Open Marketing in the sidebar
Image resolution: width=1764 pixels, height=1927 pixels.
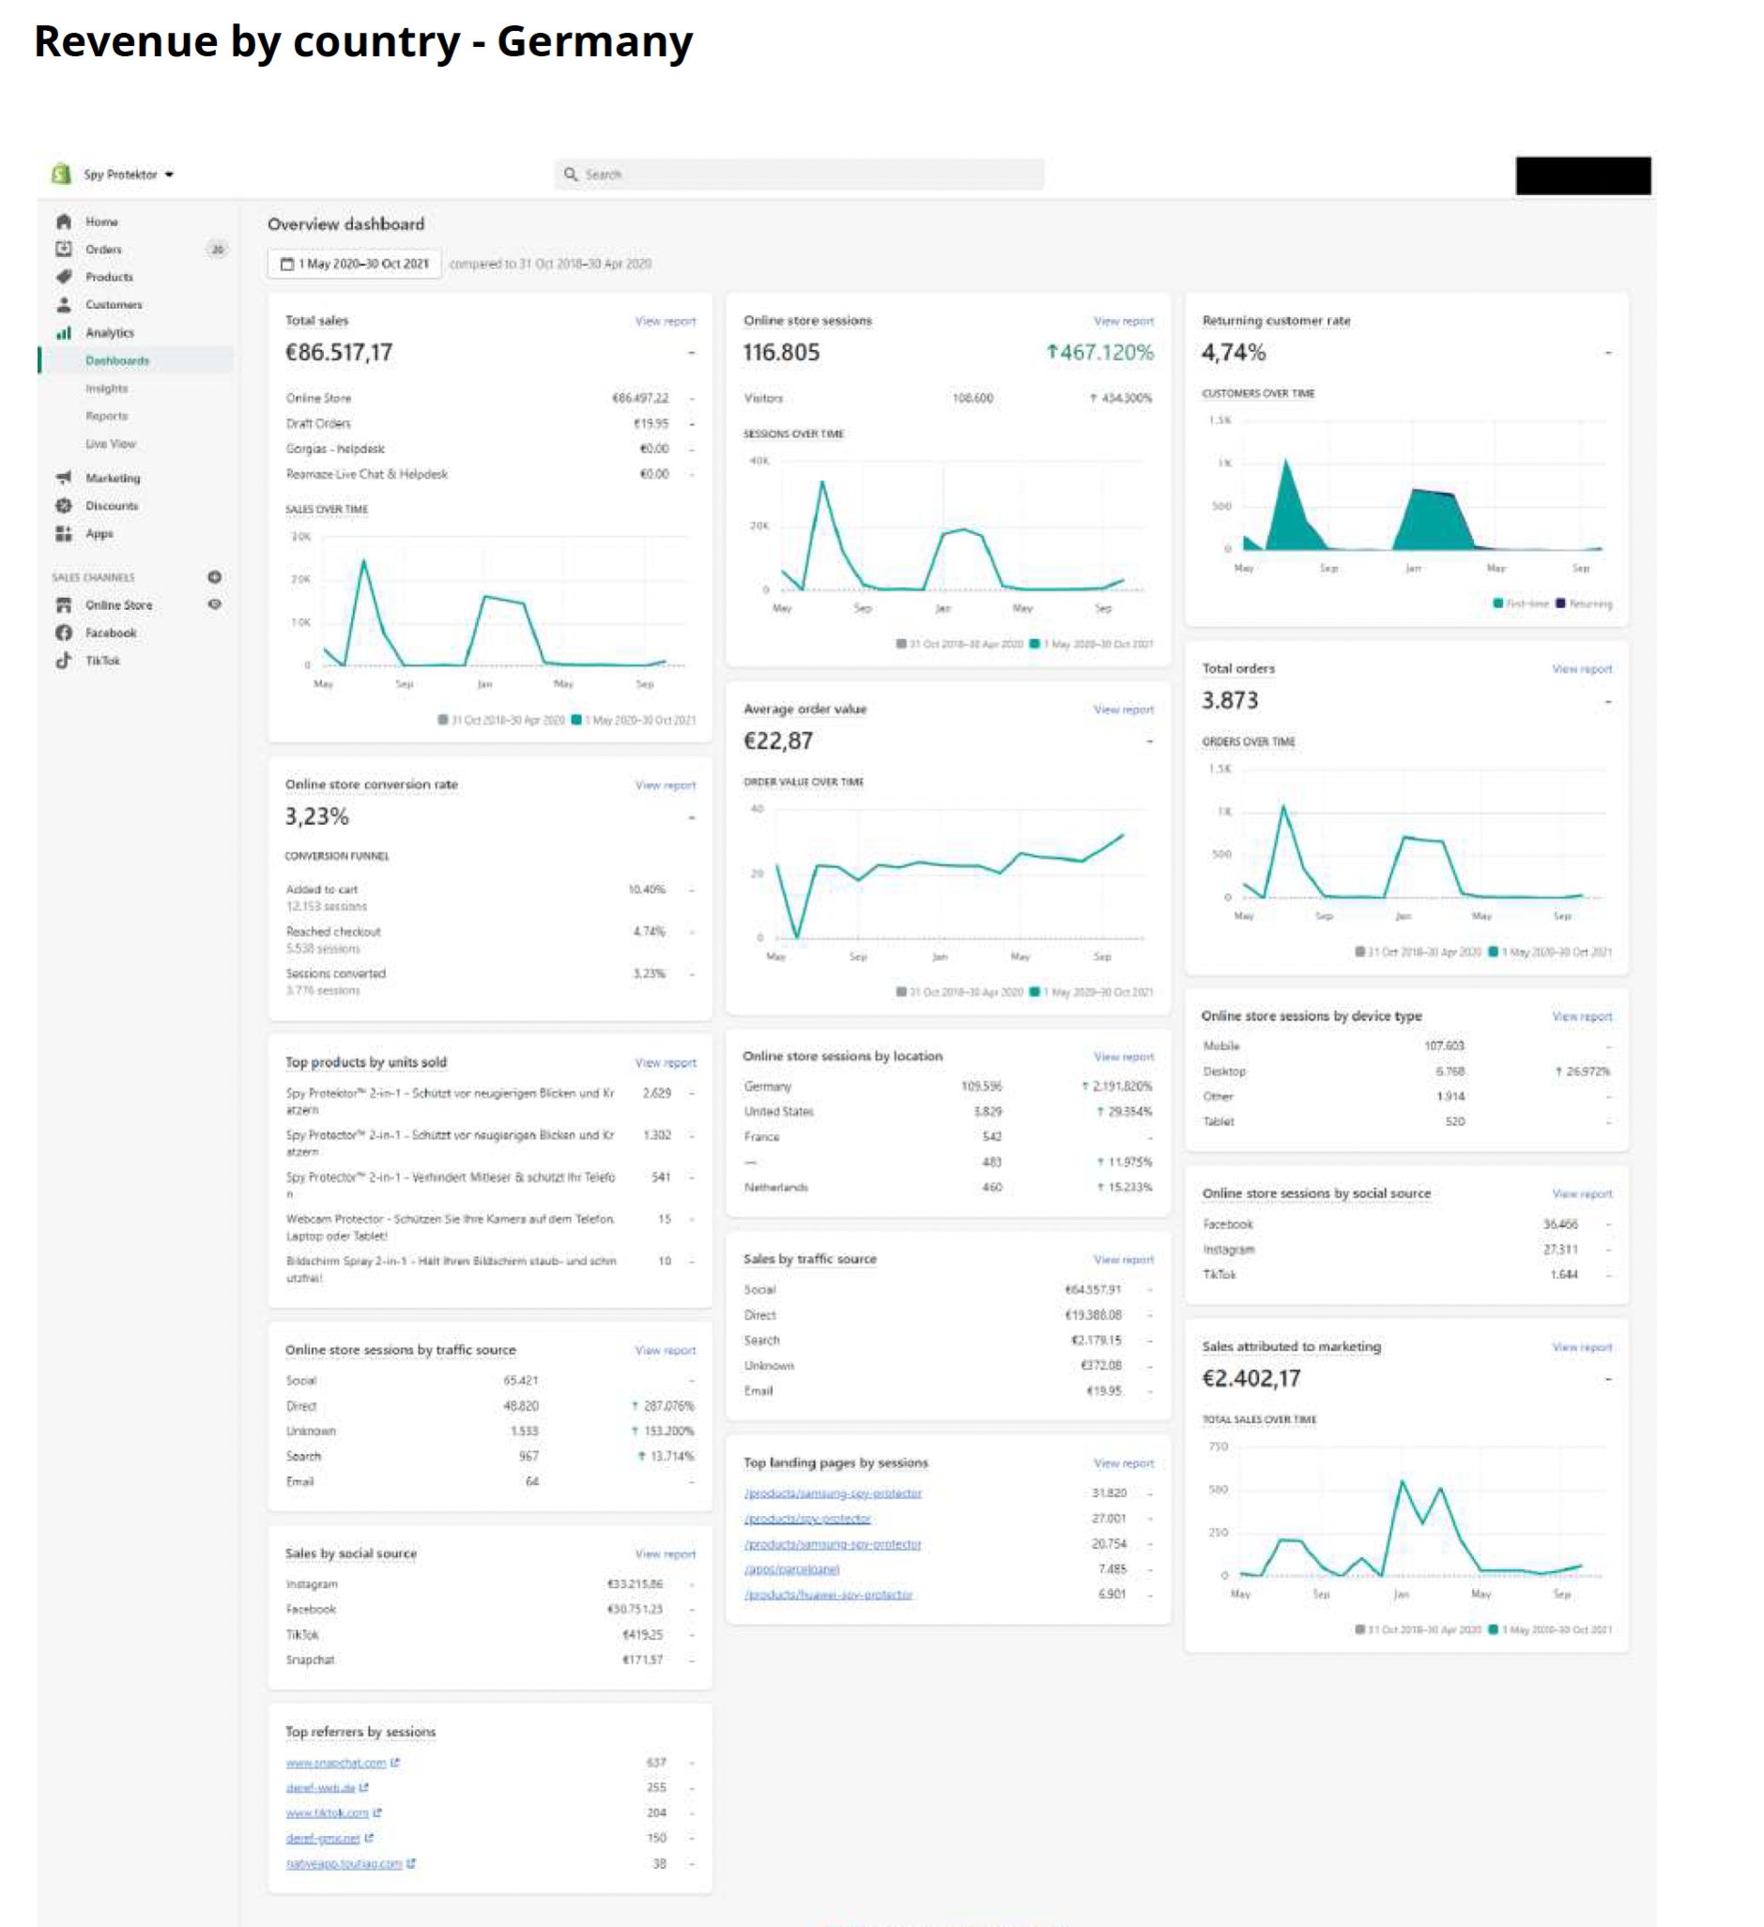click(x=113, y=478)
